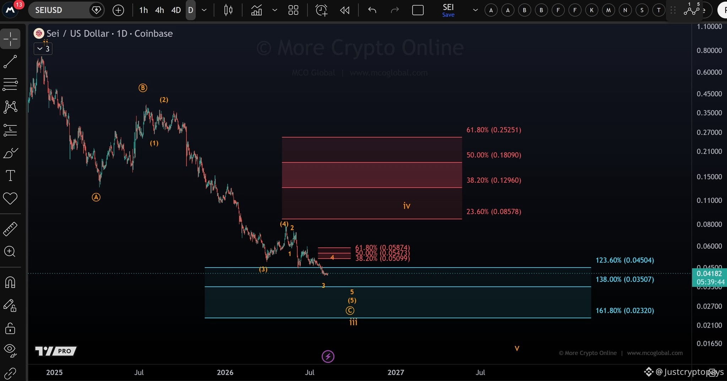The image size is (727, 381).
Task: Select the D daily timeframe
Action: point(191,10)
